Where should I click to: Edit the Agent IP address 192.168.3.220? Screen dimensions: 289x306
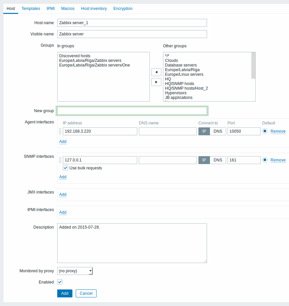pos(100,131)
